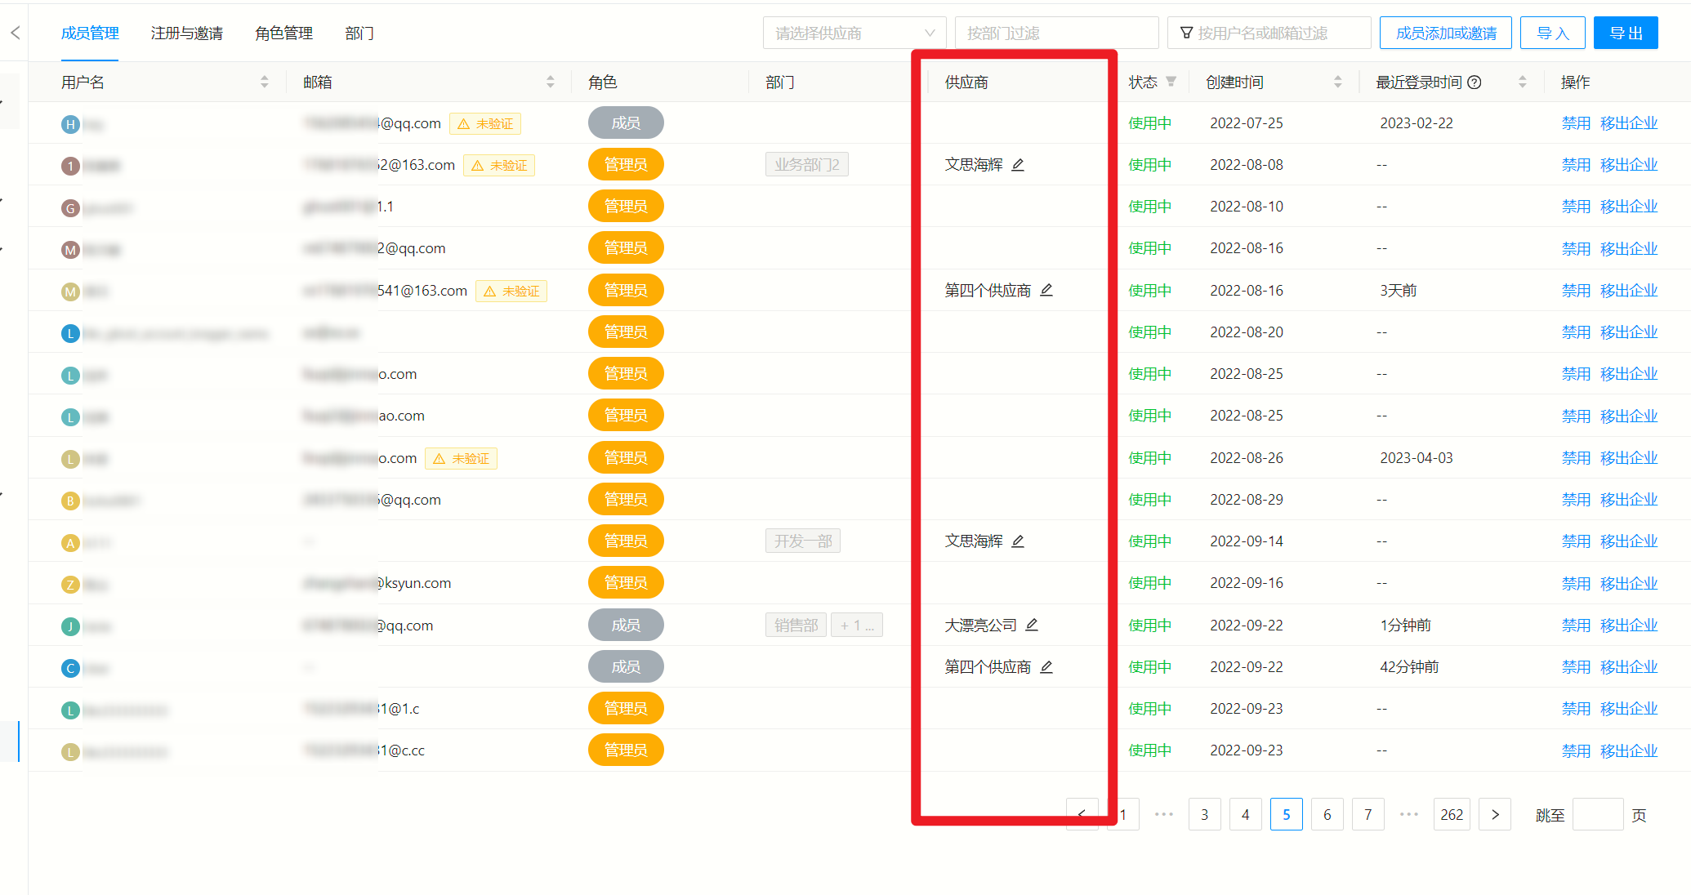Open the 状态 column filter funnel icon
The height and width of the screenshot is (895, 1691).
(x=1171, y=82)
